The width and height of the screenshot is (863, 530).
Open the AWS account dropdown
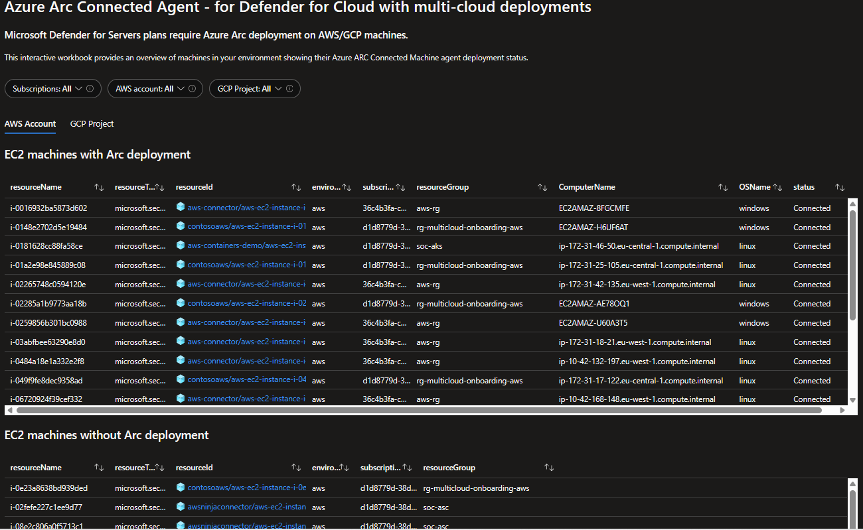181,88
